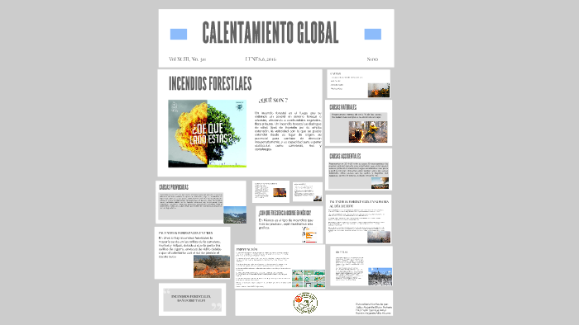Click the burnt trees photo under blue sky
Screen dimensions: 579x325
click(x=380, y=276)
